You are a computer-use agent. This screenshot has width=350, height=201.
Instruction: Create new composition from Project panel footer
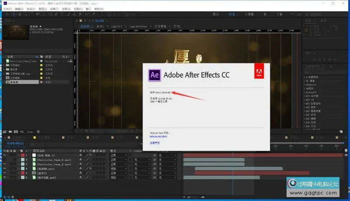point(16,132)
